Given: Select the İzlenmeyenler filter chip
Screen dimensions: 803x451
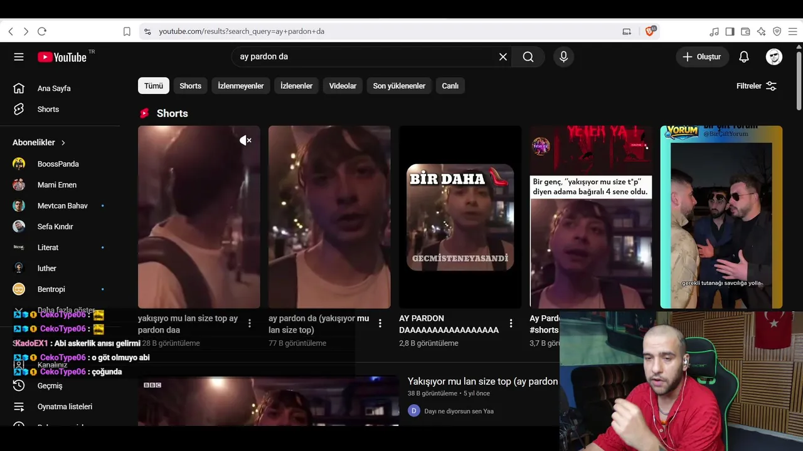Looking at the screenshot, I should [x=241, y=86].
